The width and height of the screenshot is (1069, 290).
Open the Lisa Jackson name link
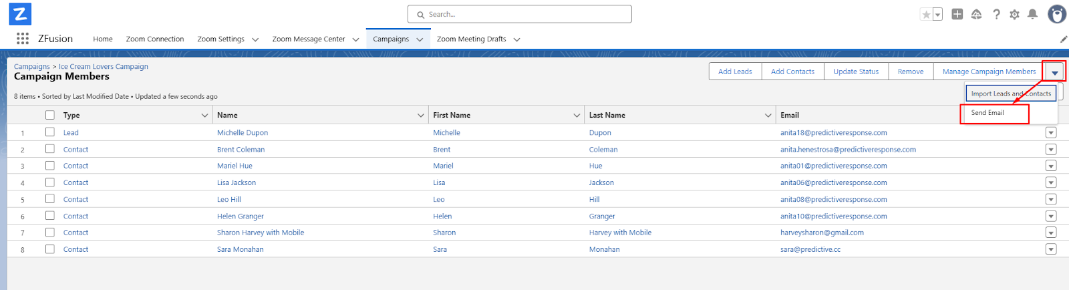click(x=237, y=182)
